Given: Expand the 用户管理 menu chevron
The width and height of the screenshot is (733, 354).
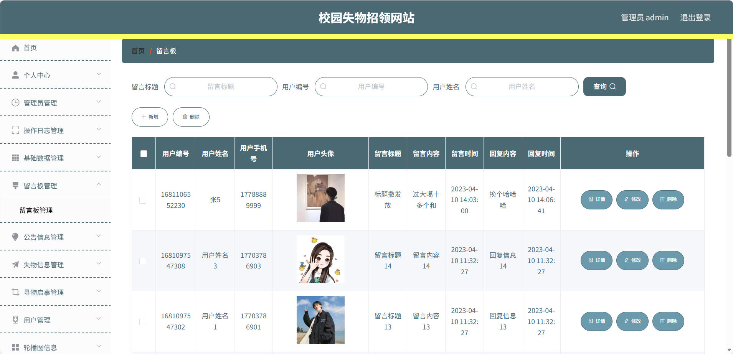Looking at the screenshot, I should click(x=99, y=319).
